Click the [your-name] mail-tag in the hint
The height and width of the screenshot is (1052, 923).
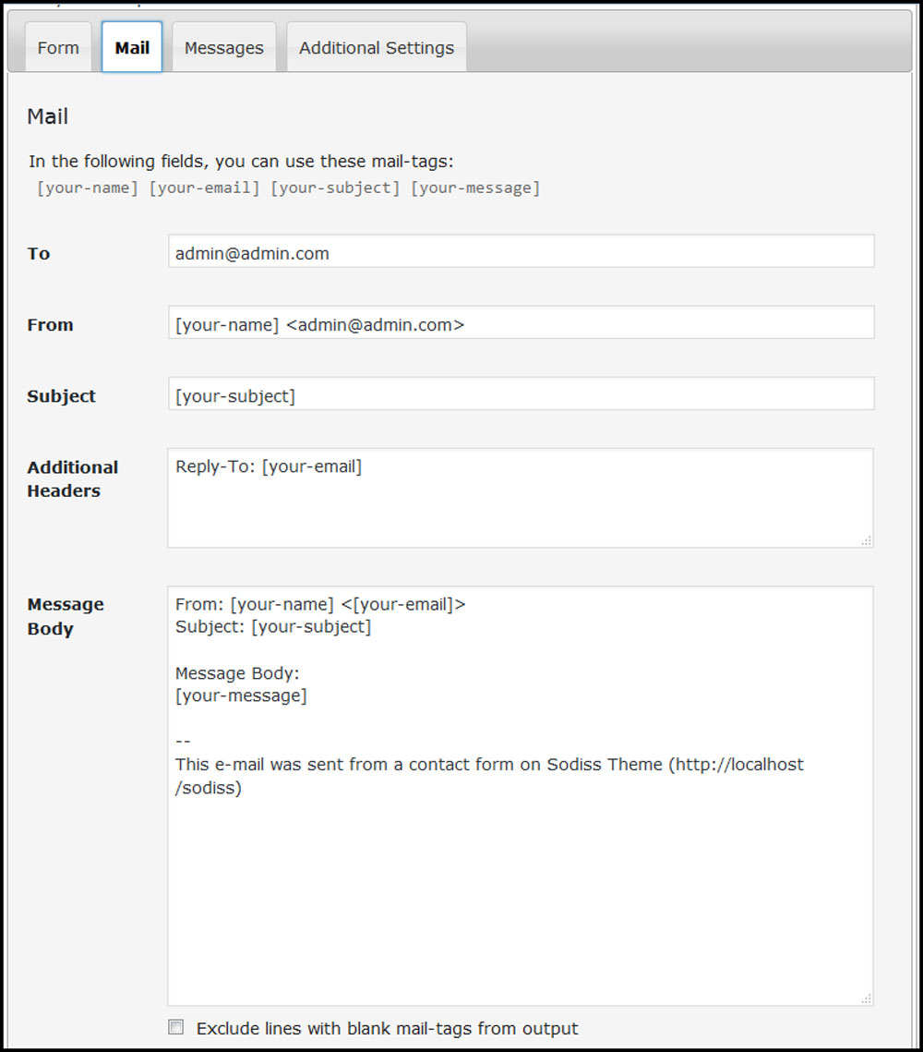click(x=89, y=187)
